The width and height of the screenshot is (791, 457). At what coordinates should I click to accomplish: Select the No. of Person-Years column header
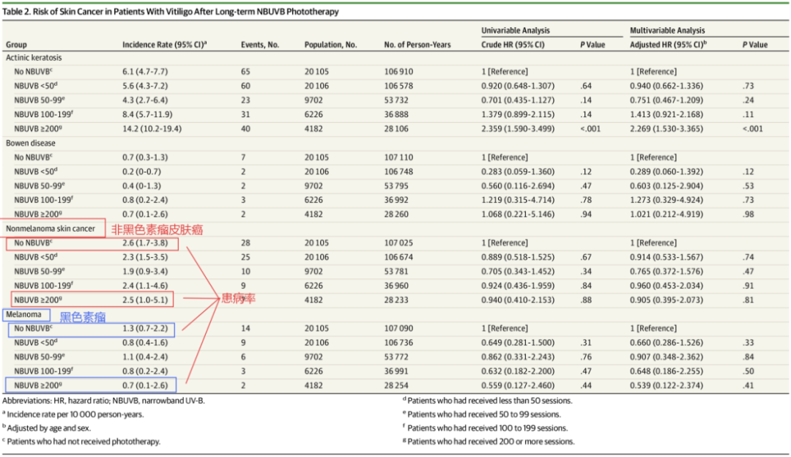(x=417, y=45)
